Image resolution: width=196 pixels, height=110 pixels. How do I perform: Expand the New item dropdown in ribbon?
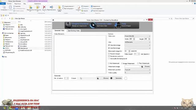tap(74, 6)
